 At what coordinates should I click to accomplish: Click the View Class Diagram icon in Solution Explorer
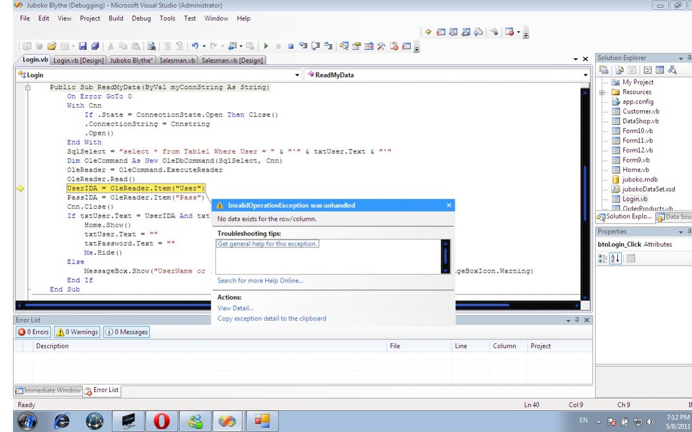[x=673, y=70]
